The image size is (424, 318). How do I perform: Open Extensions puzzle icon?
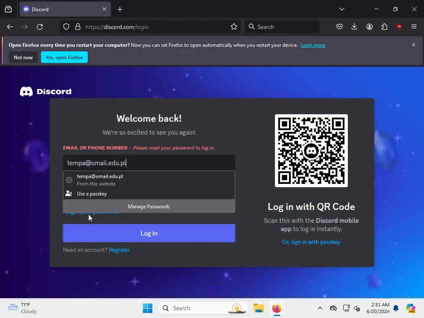[x=384, y=26]
